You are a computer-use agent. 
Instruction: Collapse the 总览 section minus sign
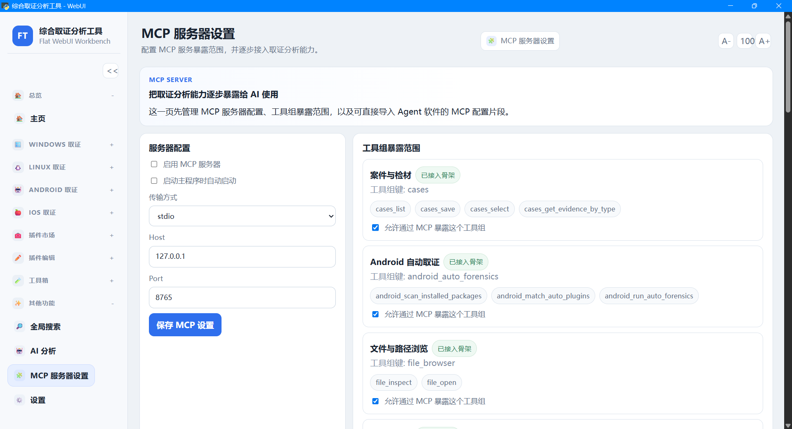tap(112, 96)
